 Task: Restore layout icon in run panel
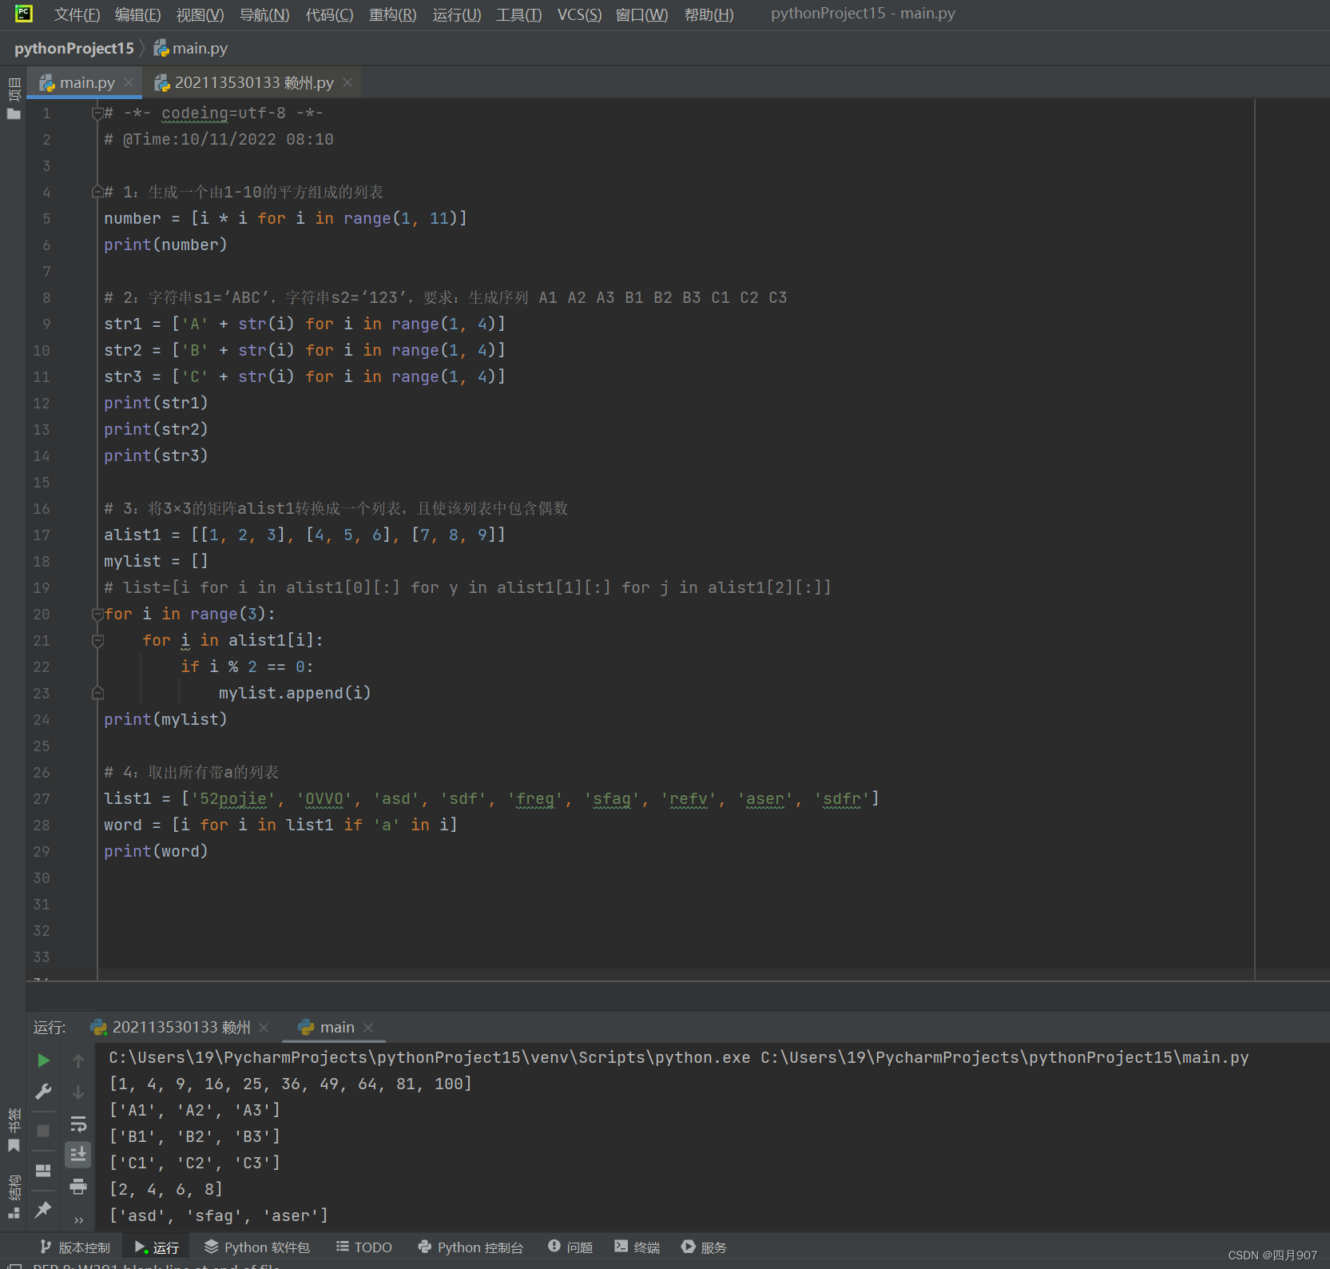(x=44, y=1171)
